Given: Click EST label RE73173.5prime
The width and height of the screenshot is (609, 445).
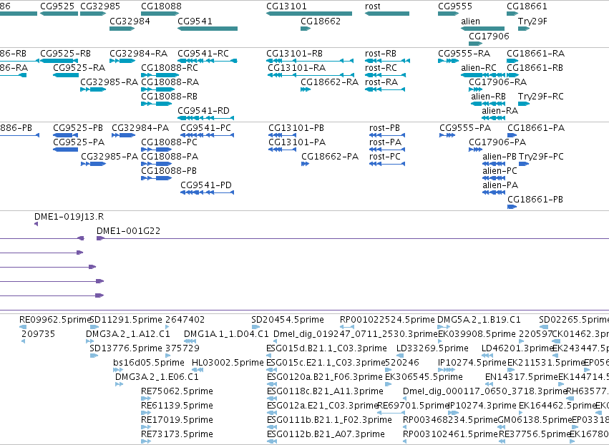Looking at the screenshot, I should [177, 434].
